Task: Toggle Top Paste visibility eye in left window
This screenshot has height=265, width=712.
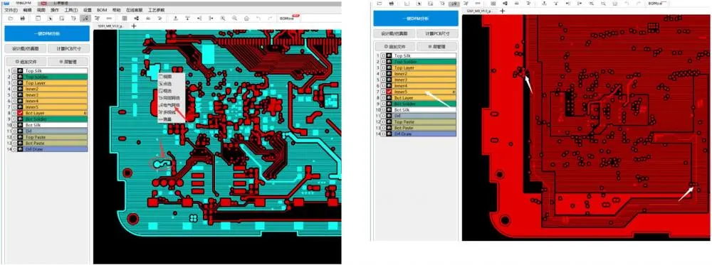Action: pos(20,137)
